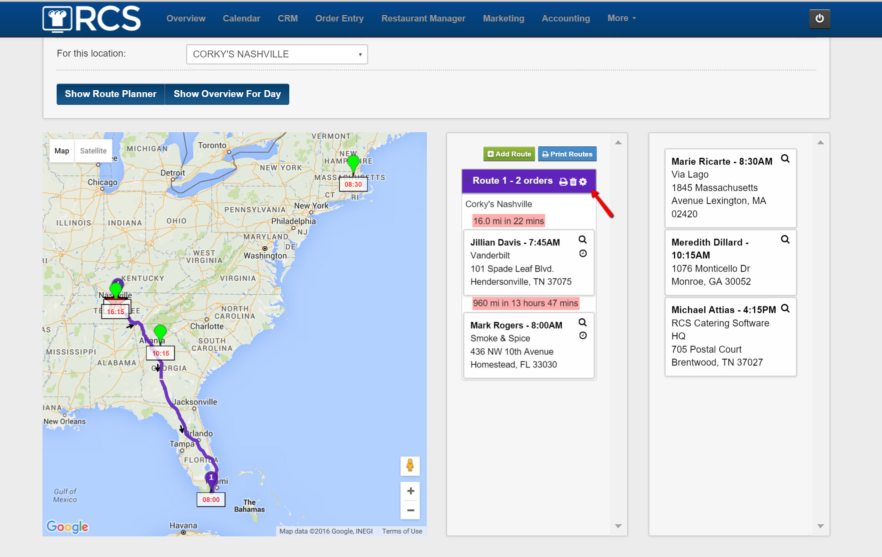882x557 pixels.
Task: Click the 08:00 Miami route marker
Action: [x=211, y=478]
